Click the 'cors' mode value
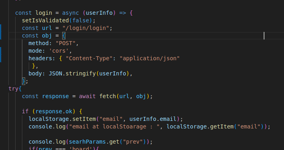The height and width of the screenshot is (150, 284). 59,51
